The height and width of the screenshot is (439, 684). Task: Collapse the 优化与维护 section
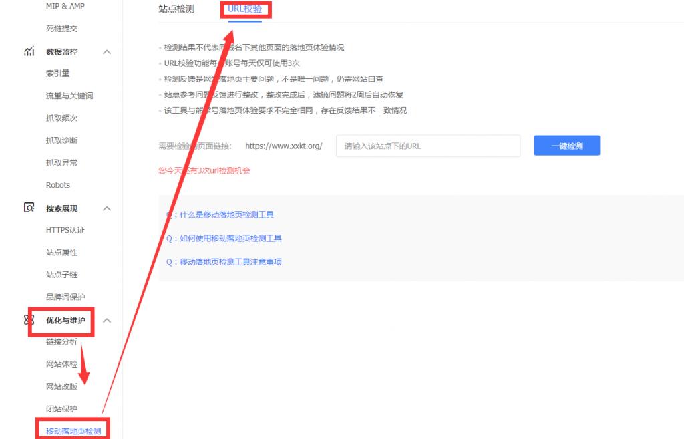click(106, 321)
